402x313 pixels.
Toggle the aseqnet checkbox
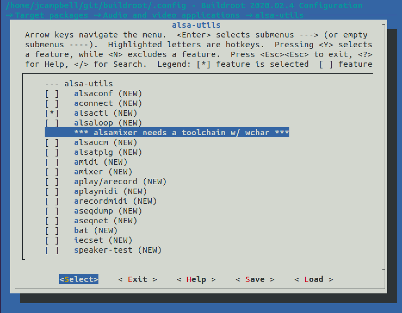pyautogui.click(x=52, y=221)
